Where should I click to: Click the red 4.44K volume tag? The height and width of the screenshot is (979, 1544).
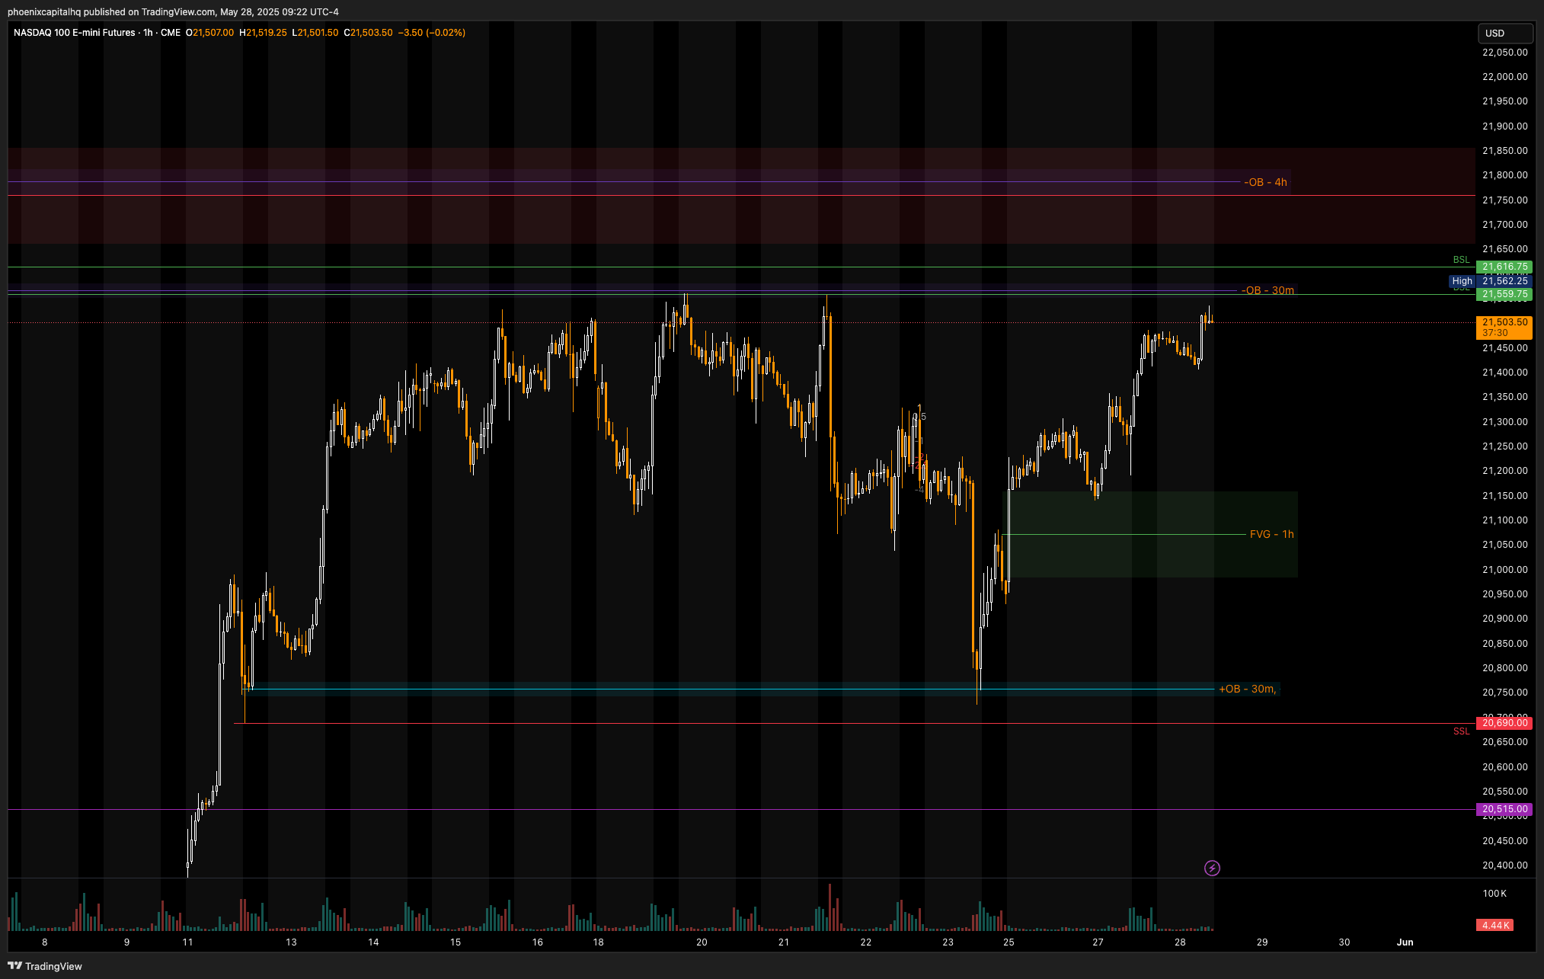pos(1494,925)
